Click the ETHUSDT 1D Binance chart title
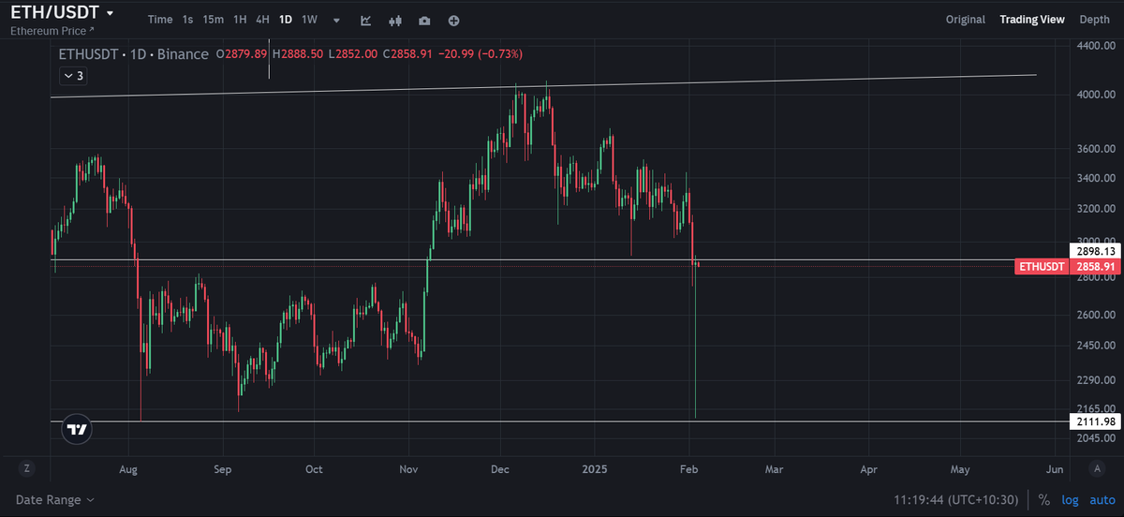 (134, 54)
